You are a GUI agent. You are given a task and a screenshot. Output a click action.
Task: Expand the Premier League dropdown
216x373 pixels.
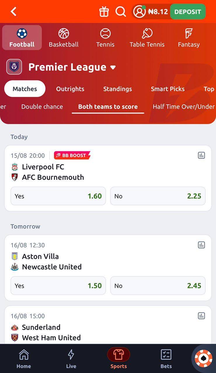113,67
